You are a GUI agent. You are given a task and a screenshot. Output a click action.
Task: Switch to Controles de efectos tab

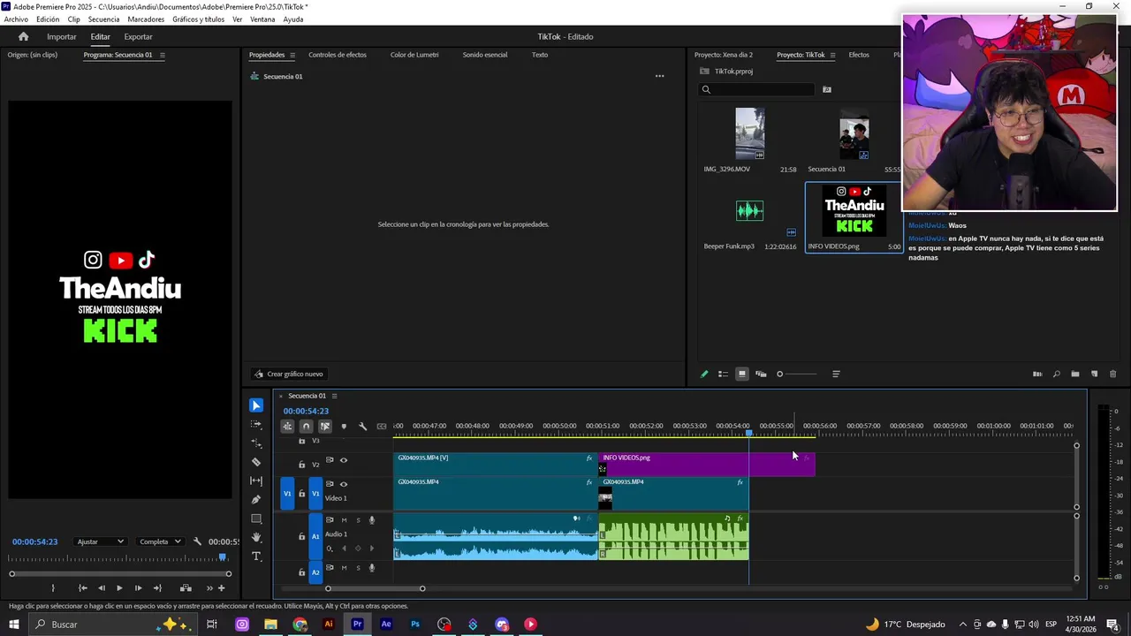click(338, 55)
